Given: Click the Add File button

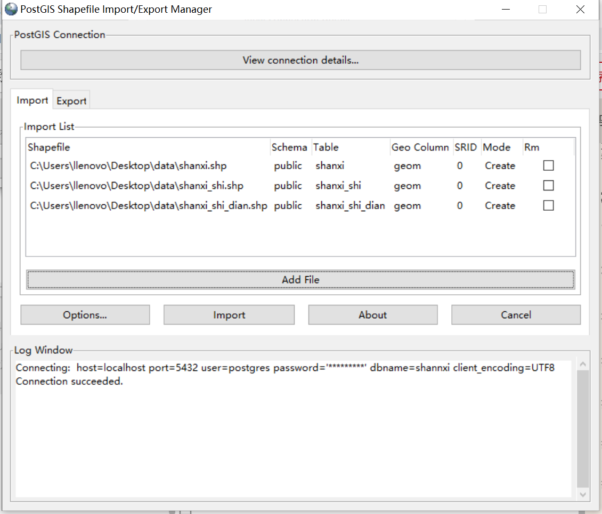Looking at the screenshot, I should 300,280.
